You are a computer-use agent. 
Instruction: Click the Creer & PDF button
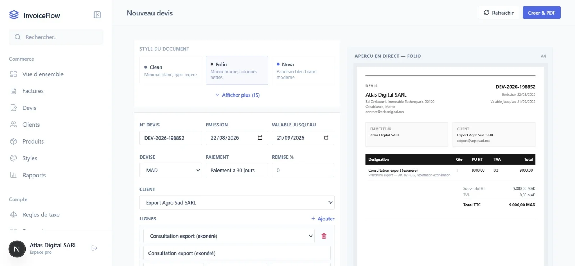coord(542,13)
